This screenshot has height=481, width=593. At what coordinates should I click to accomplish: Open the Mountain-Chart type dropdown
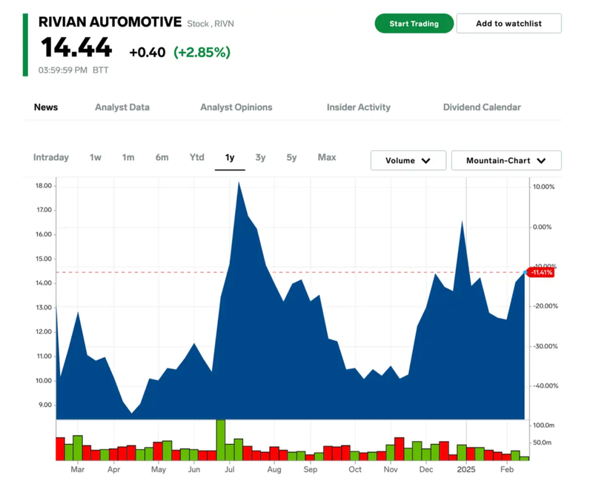506,161
